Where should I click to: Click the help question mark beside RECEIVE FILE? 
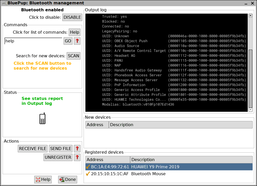[x=77, y=148]
